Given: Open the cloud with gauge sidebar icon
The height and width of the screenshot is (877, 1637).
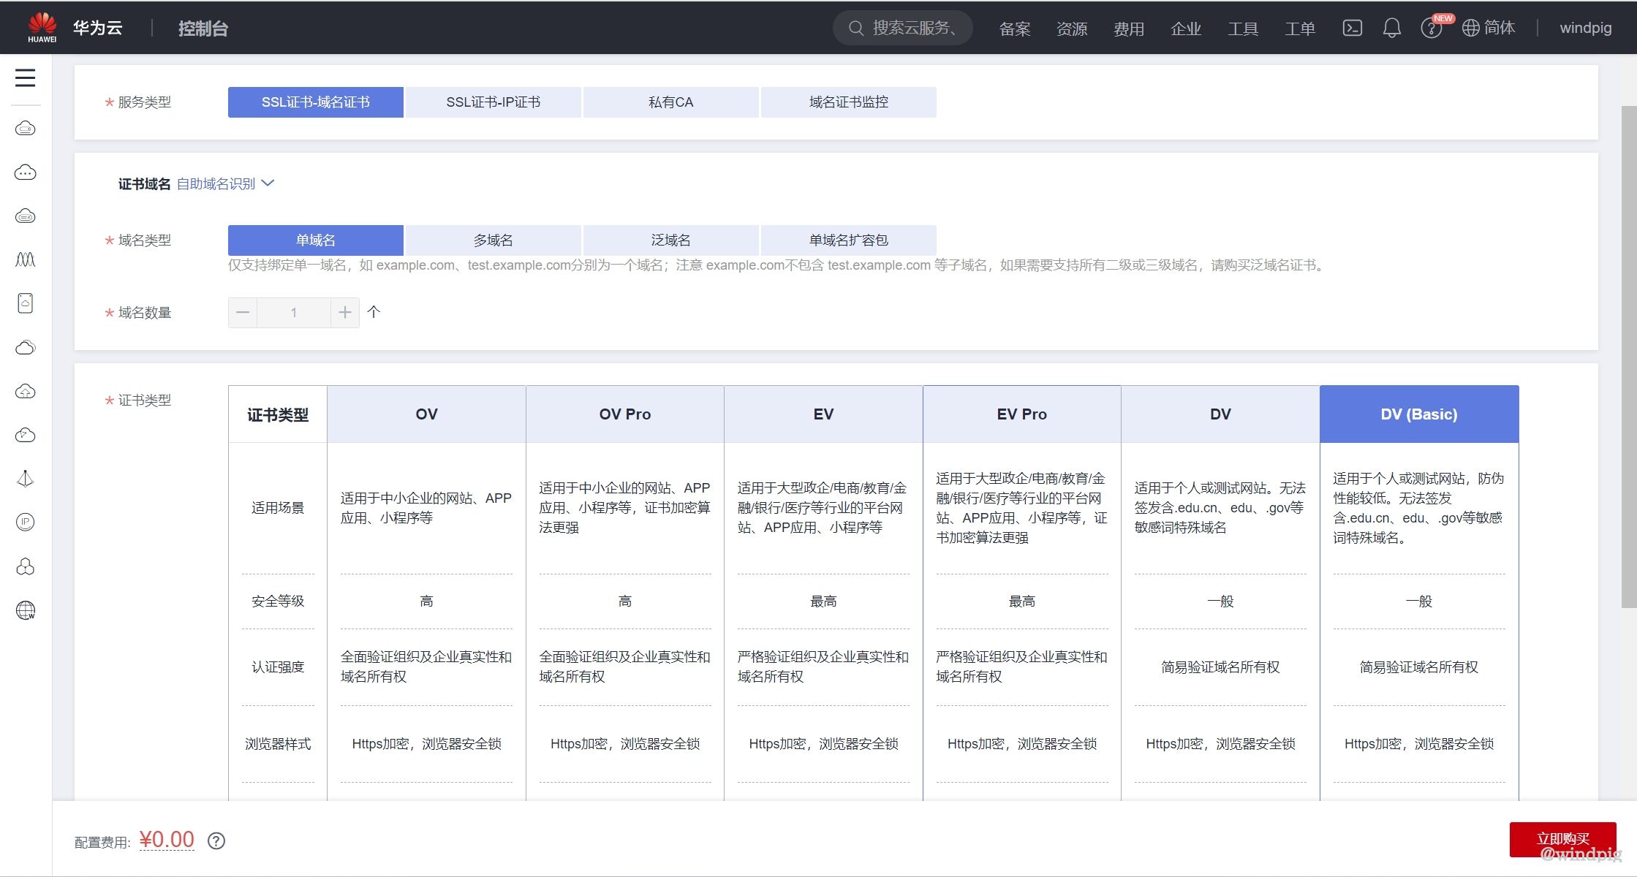Looking at the screenshot, I should pyautogui.click(x=26, y=435).
